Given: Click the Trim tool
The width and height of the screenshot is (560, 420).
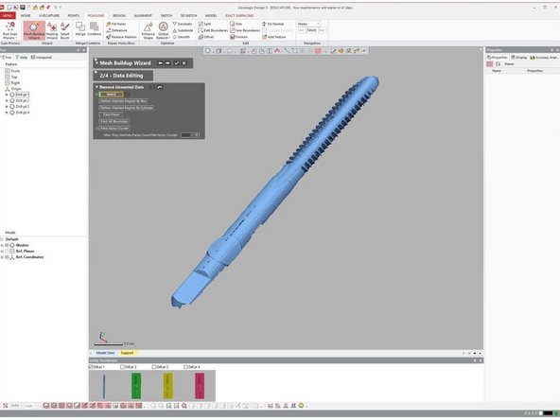Looking at the screenshot, I should pos(236,24).
